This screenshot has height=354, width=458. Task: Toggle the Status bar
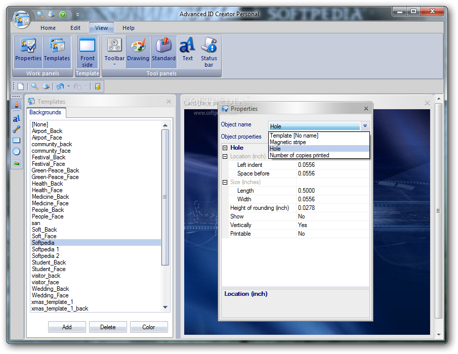click(209, 52)
